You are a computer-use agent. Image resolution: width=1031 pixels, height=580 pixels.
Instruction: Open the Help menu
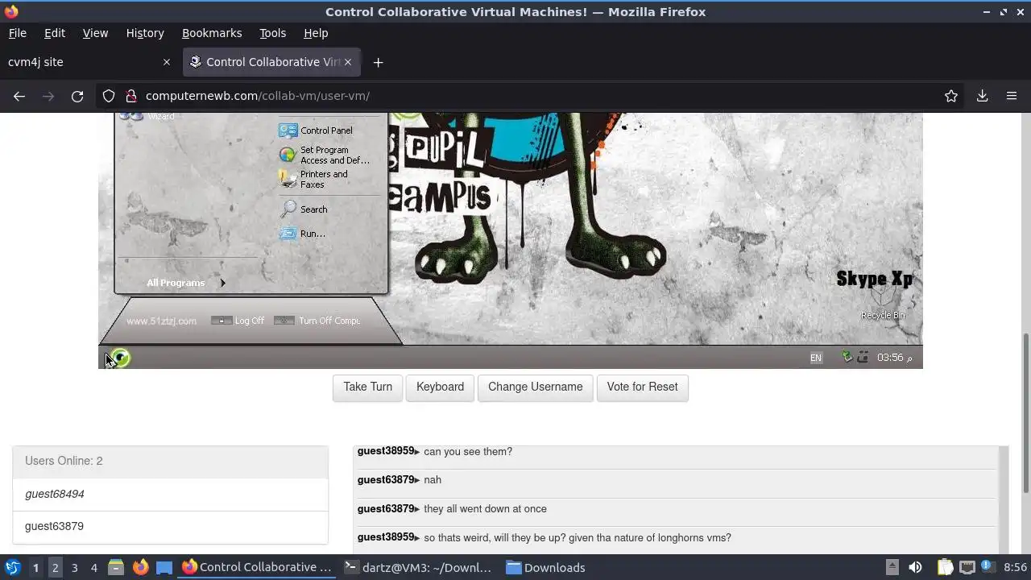click(316, 33)
